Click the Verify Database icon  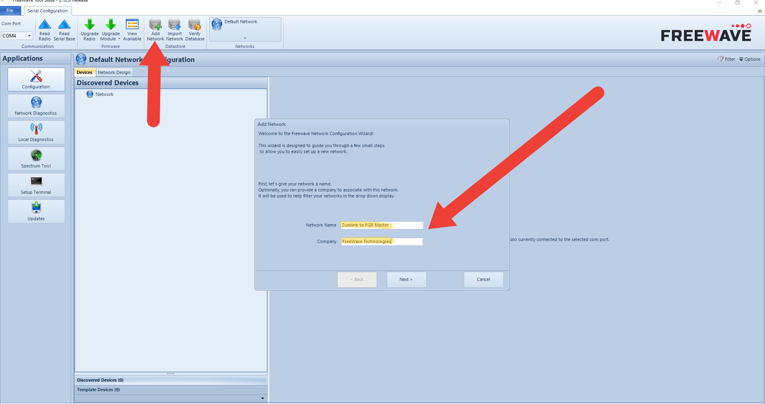point(195,30)
